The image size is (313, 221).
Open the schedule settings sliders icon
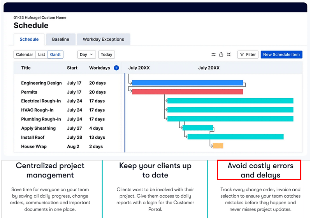[213, 55]
